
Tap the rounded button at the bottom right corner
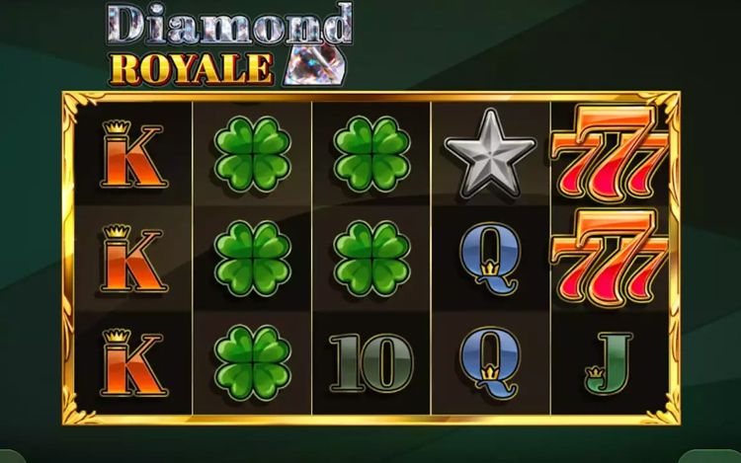[711, 457]
